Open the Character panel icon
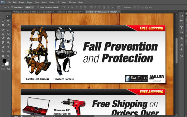 click(x=181, y=45)
